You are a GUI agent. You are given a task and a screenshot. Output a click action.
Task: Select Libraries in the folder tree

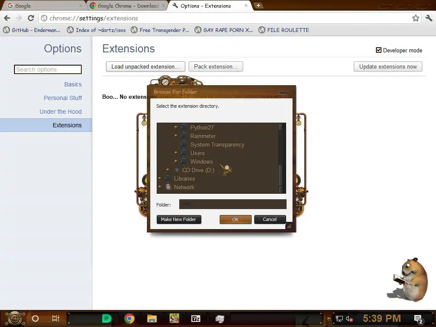[x=184, y=178]
